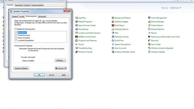Open the Internet Options icon
Viewport: 194px width, 109px height.
(x=149, y=29)
